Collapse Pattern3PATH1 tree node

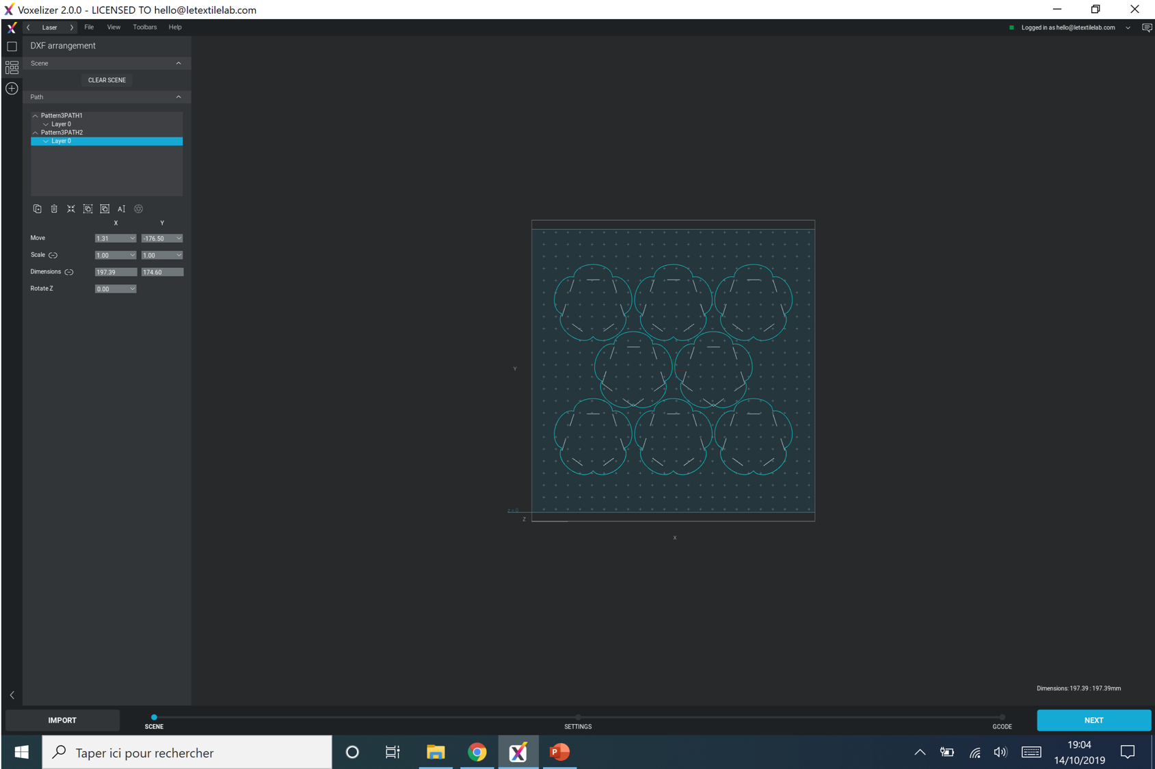click(35, 116)
